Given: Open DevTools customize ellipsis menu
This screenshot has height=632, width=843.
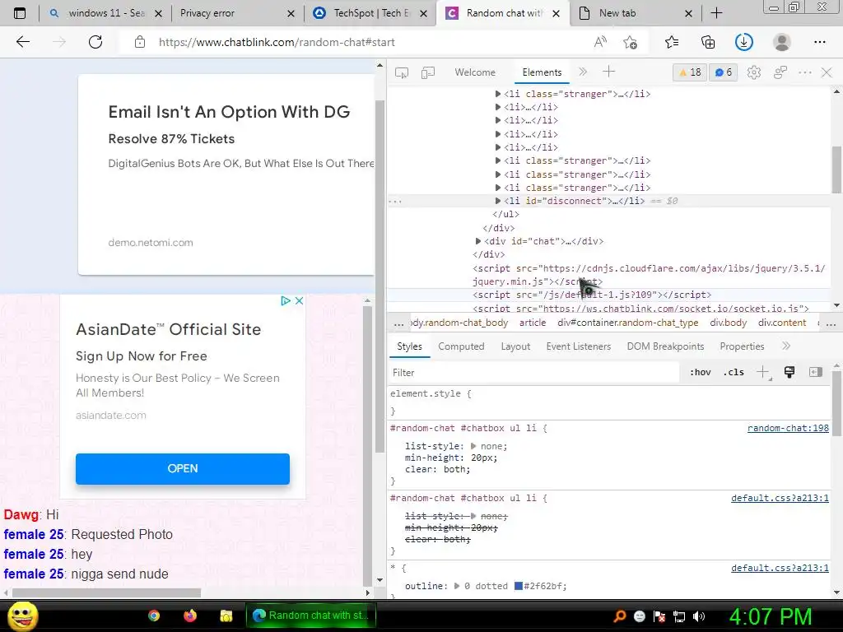Looking at the screenshot, I should pos(805,72).
